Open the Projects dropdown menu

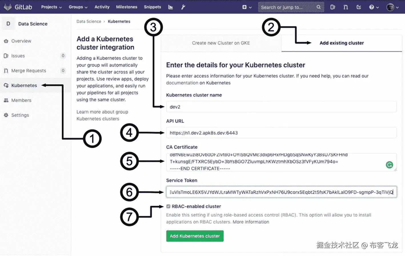click(51, 7)
